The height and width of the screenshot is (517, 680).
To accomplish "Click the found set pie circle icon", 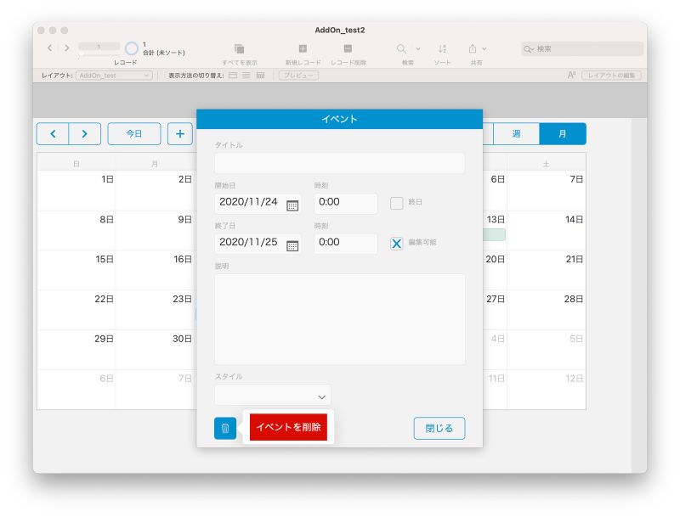I will (x=132, y=48).
